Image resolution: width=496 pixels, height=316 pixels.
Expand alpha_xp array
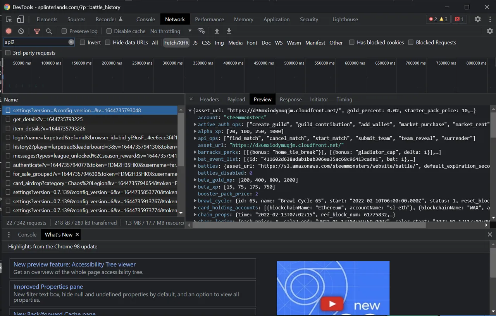[195, 131]
